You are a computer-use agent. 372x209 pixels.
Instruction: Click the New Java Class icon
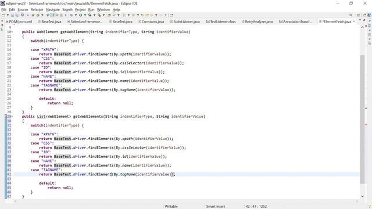pos(38,15)
